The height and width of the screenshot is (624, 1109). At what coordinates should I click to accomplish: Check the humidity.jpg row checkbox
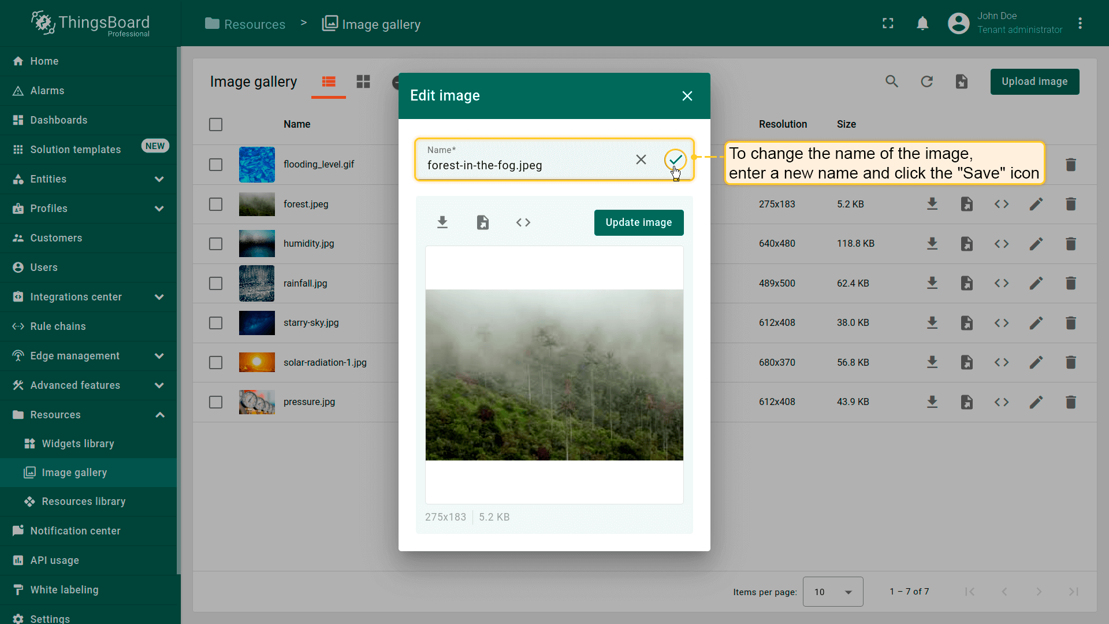coord(215,244)
